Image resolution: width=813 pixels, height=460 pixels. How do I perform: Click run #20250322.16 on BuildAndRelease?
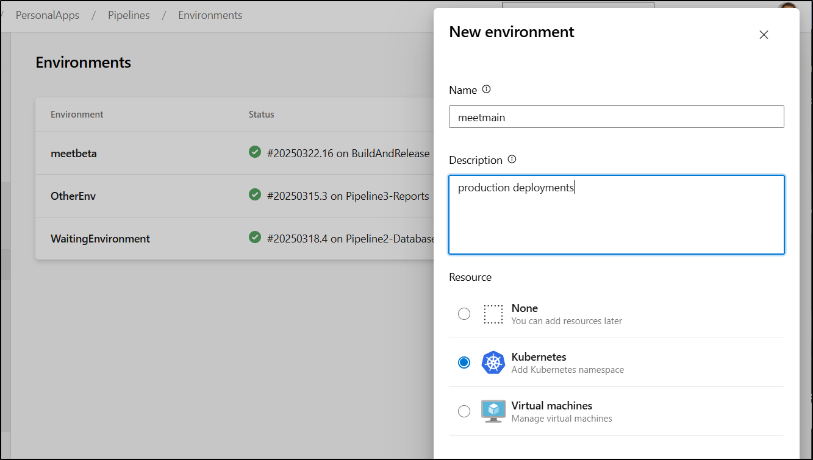348,154
